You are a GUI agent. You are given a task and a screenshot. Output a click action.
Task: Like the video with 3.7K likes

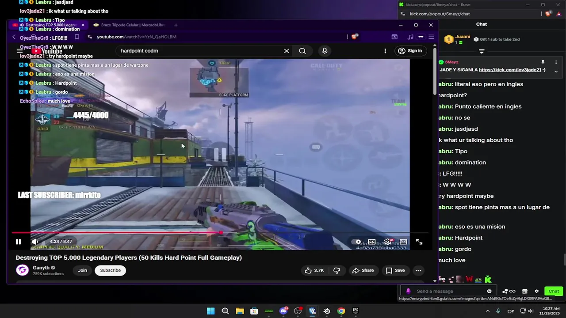(314, 270)
